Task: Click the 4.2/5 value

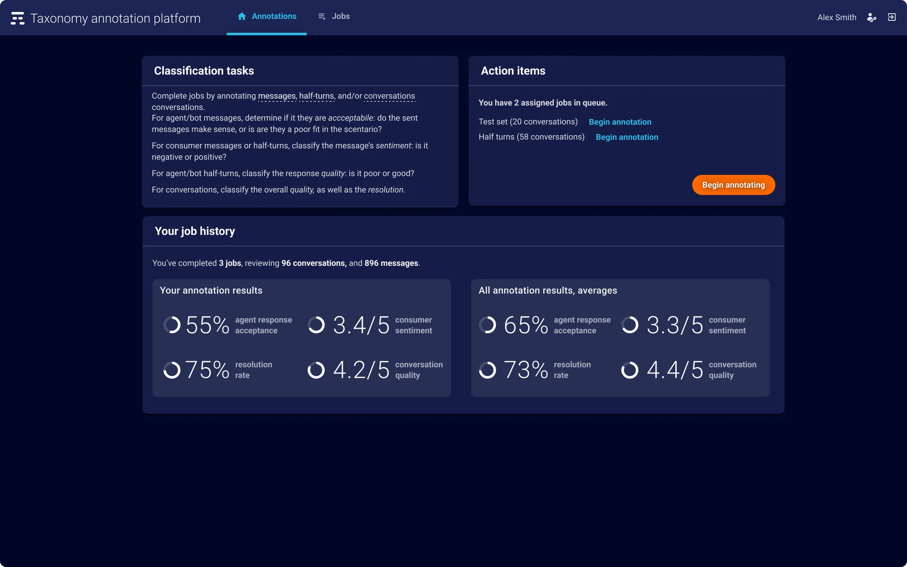Action: 361,370
